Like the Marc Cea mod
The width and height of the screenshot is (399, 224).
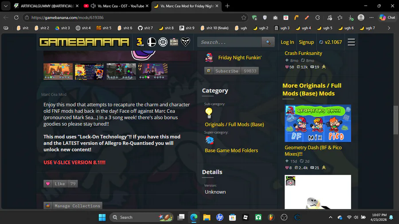pyautogui.click(x=61, y=184)
